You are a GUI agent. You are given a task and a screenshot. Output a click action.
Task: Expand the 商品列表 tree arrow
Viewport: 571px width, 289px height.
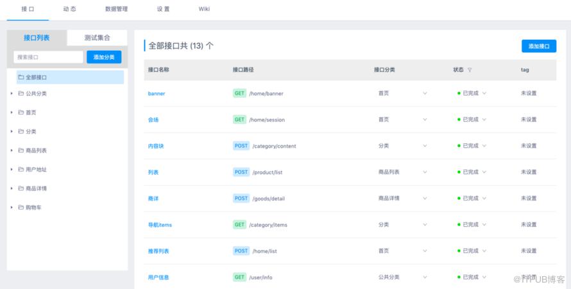pyautogui.click(x=12, y=150)
